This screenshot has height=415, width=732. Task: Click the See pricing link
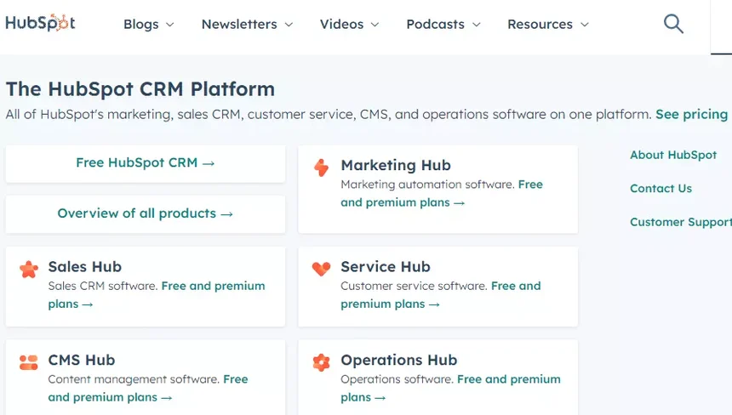point(691,114)
